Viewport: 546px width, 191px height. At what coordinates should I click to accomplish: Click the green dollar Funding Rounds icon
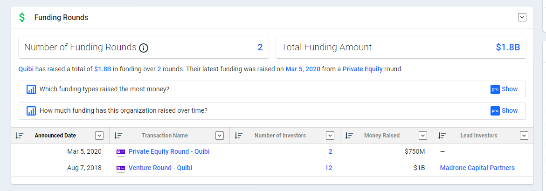tap(22, 18)
